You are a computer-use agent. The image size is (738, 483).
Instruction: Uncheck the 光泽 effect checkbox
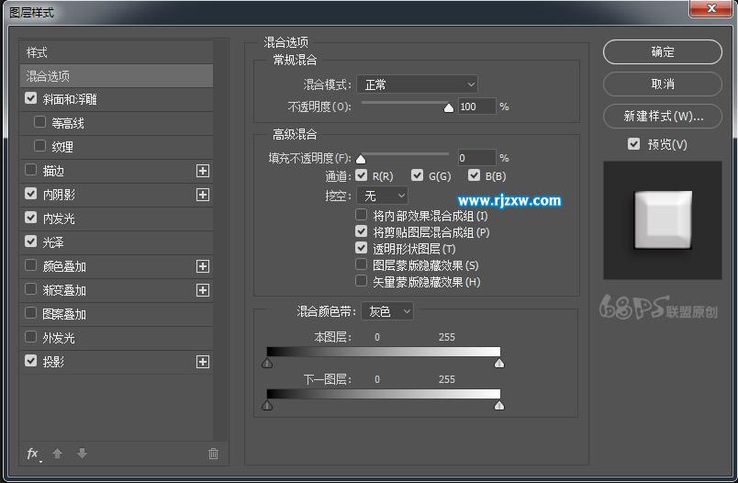[30, 241]
